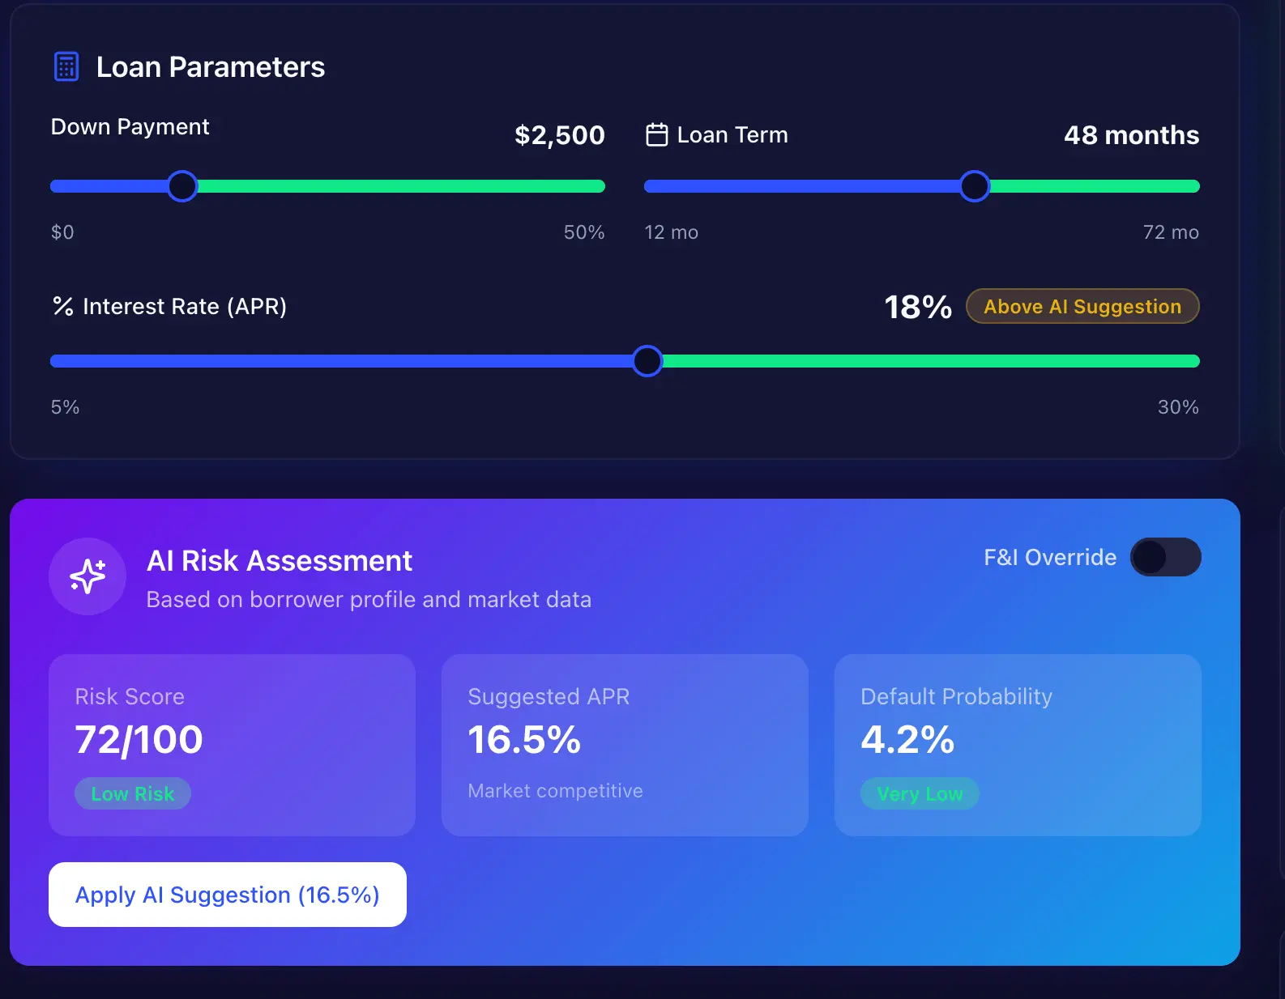This screenshot has width=1285, height=999.
Task: Click the 48 months loan term value
Action: tap(1131, 135)
